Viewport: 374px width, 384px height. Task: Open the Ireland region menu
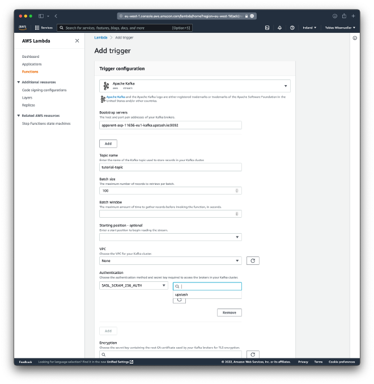tap(309, 27)
